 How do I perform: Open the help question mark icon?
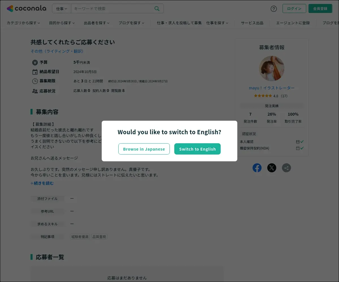click(274, 8)
